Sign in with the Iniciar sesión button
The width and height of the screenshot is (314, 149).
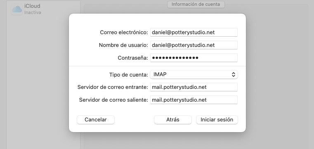pyautogui.click(x=217, y=120)
